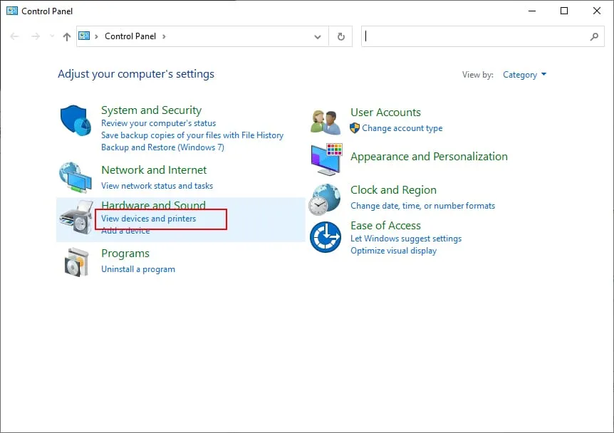The image size is (614, 433).
Task: Click the Clock and Region globe icon
Action: pos(325,199)
